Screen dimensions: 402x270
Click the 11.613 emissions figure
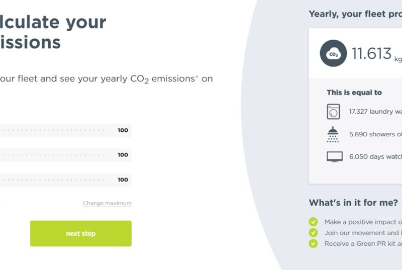pos(371,54)
